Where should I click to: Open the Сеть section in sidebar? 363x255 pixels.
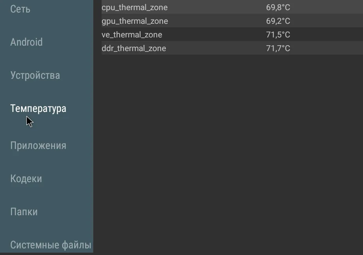(20, 9)
